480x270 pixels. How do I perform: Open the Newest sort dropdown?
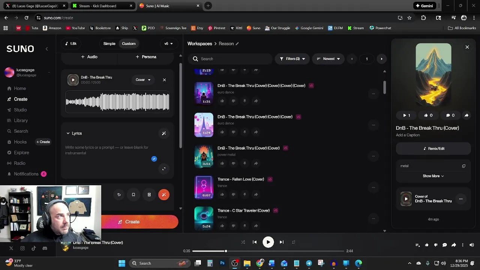tap(328, 59)
